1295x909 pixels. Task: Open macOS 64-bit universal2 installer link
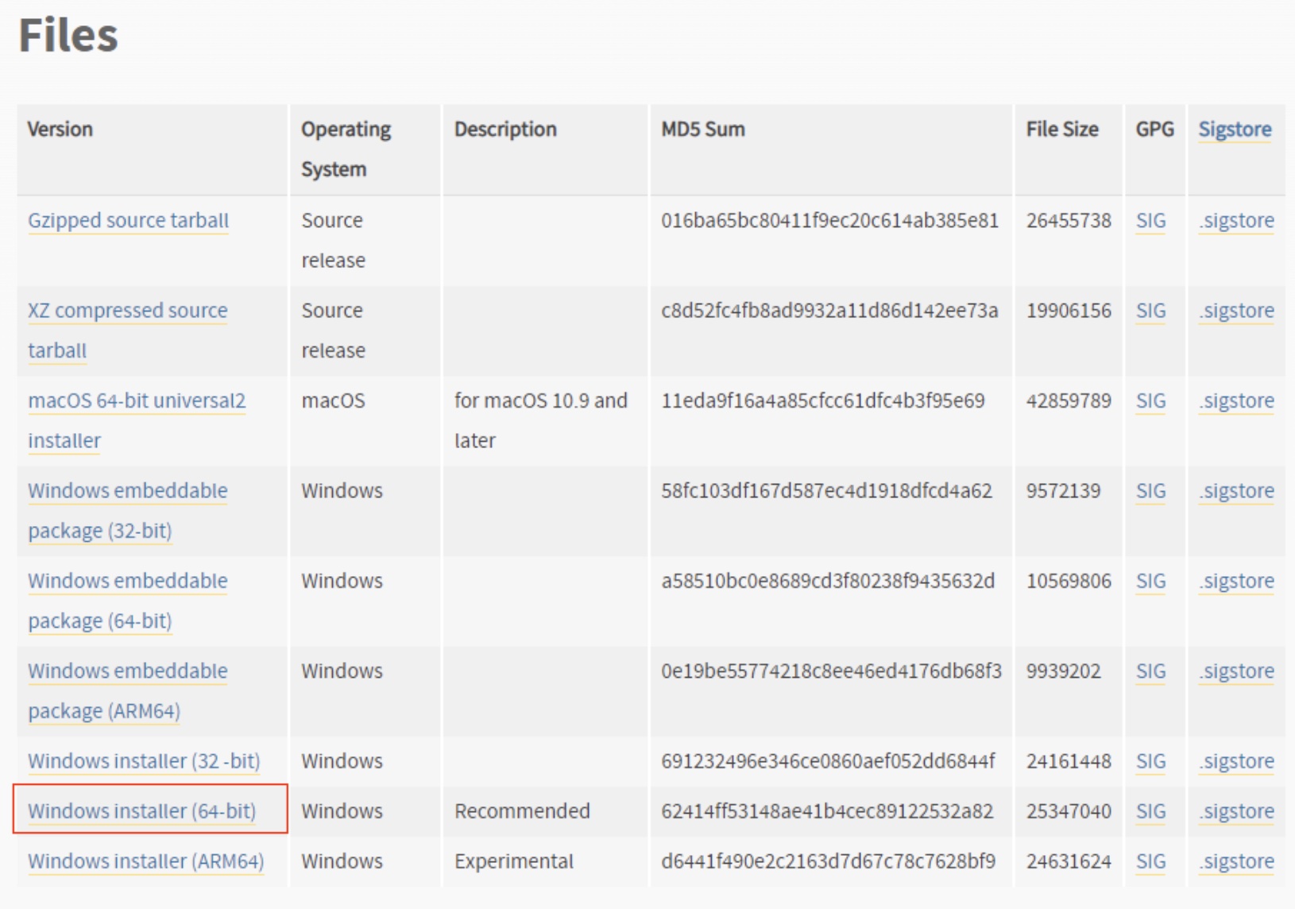[x=137, y=420]
